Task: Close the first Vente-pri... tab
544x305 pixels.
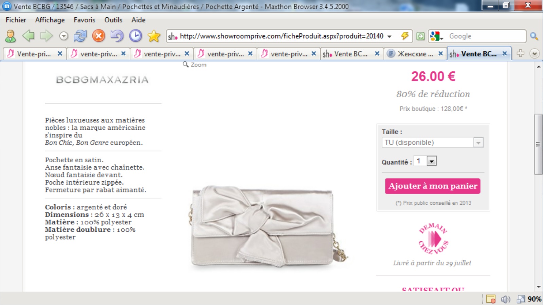Action: coord(60,54)
